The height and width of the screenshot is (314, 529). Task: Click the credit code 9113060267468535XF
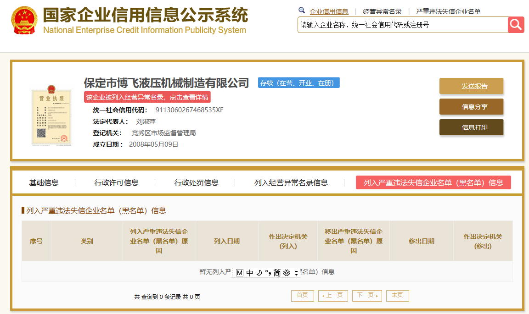click(x=189, y=110)
